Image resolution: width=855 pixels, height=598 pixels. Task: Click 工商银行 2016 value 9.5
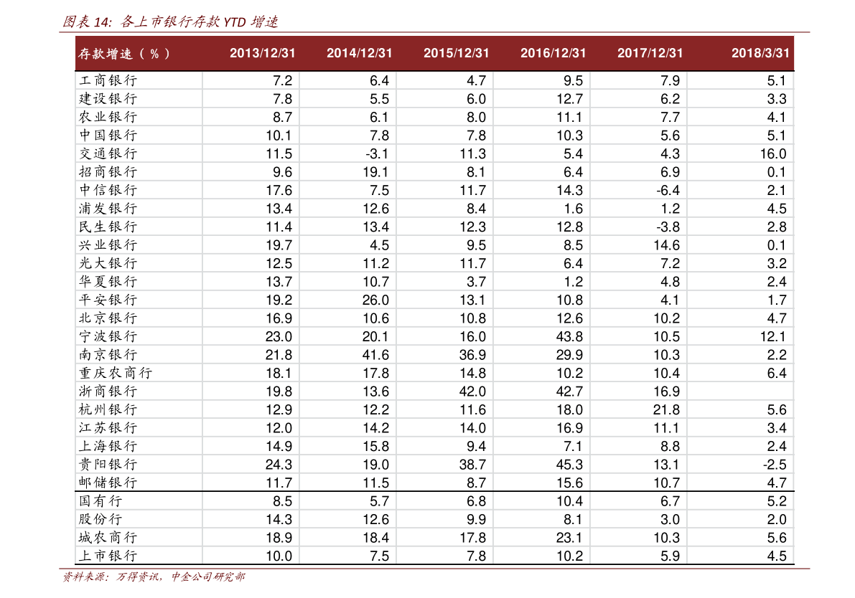pyautogui.click(x=573, y=81)
